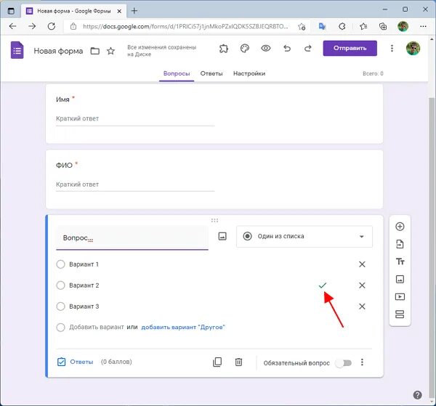Close the Google Формы browser tab
The height and width of the screenshot is (406, 436).
coord(119,11)
